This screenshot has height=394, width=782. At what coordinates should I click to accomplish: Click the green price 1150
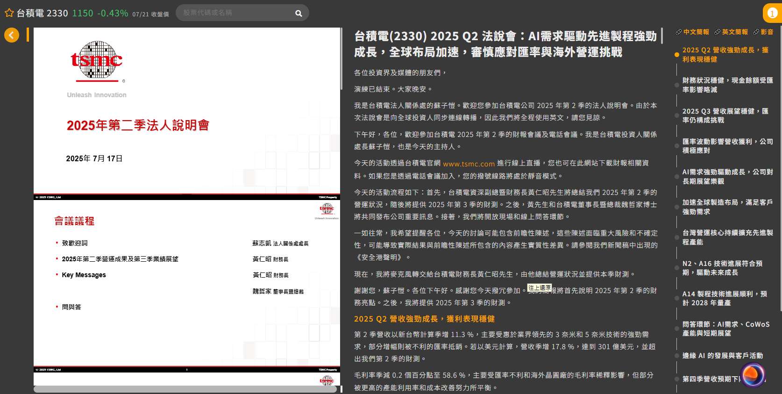83,13
